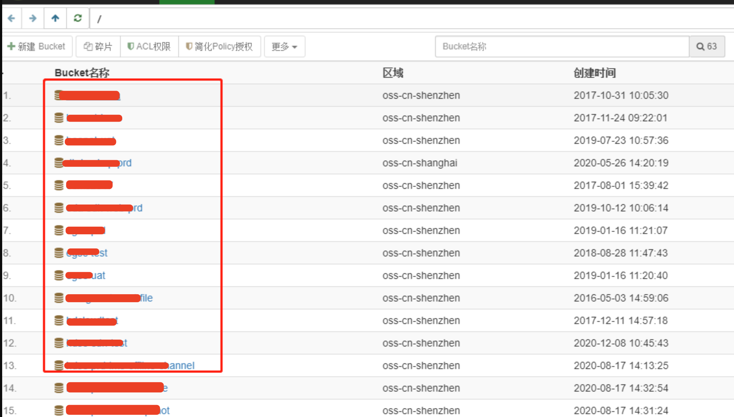Sort by Bucket名称 column header
The image size is (734, 417).
coord(82,73)
